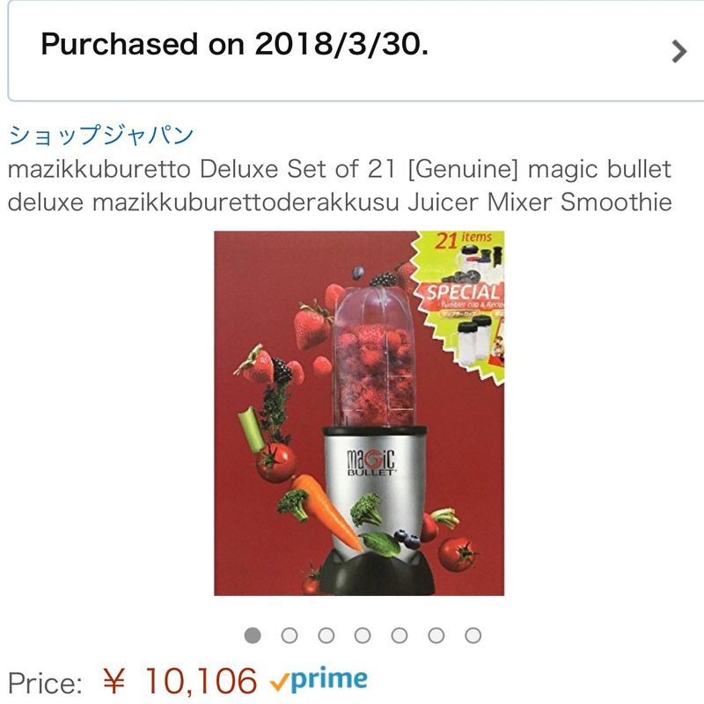Select the seventh image carousel dot
The height and width of the screenshot is (704, 704).
click(473, 635)
